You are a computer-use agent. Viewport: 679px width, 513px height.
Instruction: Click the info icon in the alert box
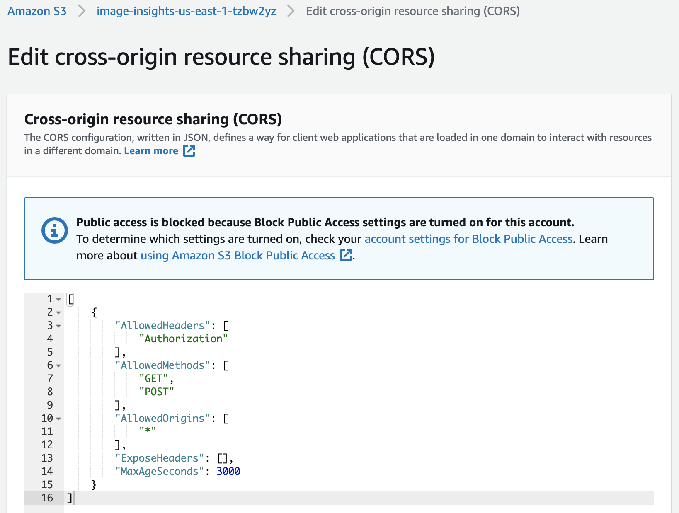point(55,230)
